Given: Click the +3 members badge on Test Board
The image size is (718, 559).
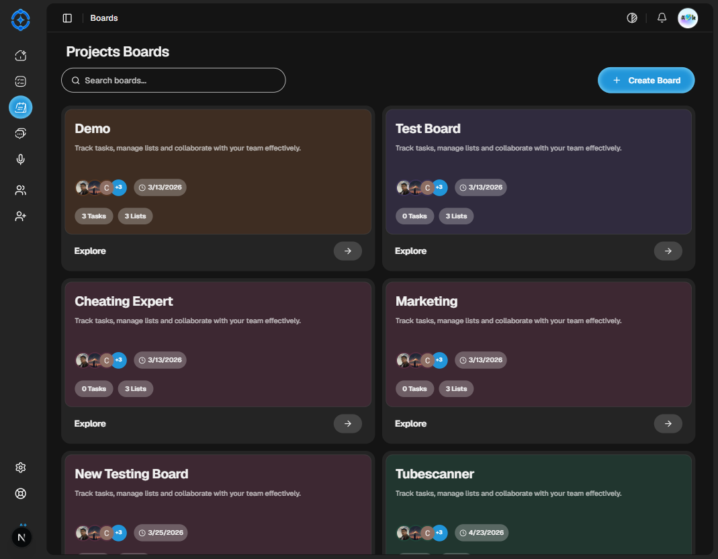Looking at the screenshot, I should (x=439, y=187).
